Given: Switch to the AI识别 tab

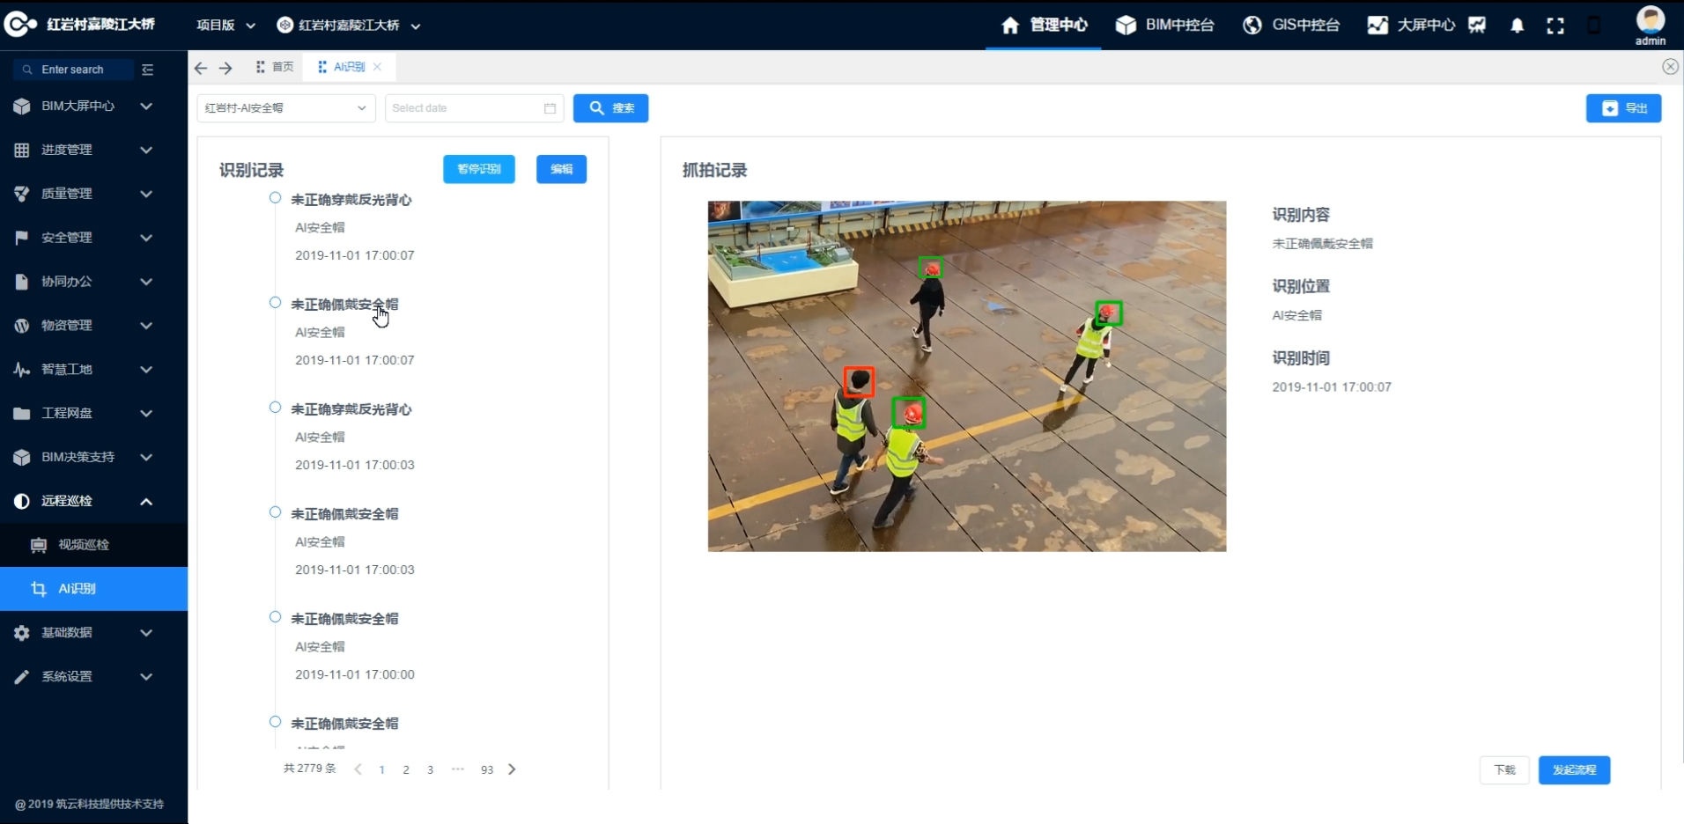Looking at the screenshot, I should tap(349, 67).
